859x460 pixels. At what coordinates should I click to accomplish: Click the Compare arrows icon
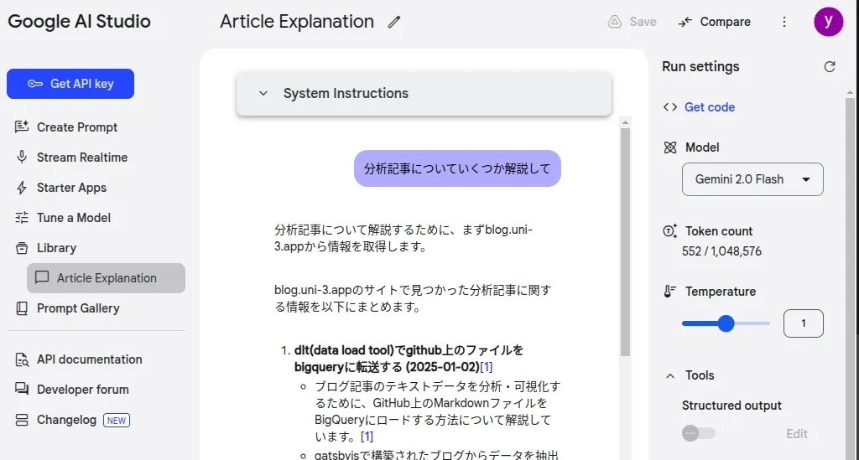coord(685,22)
